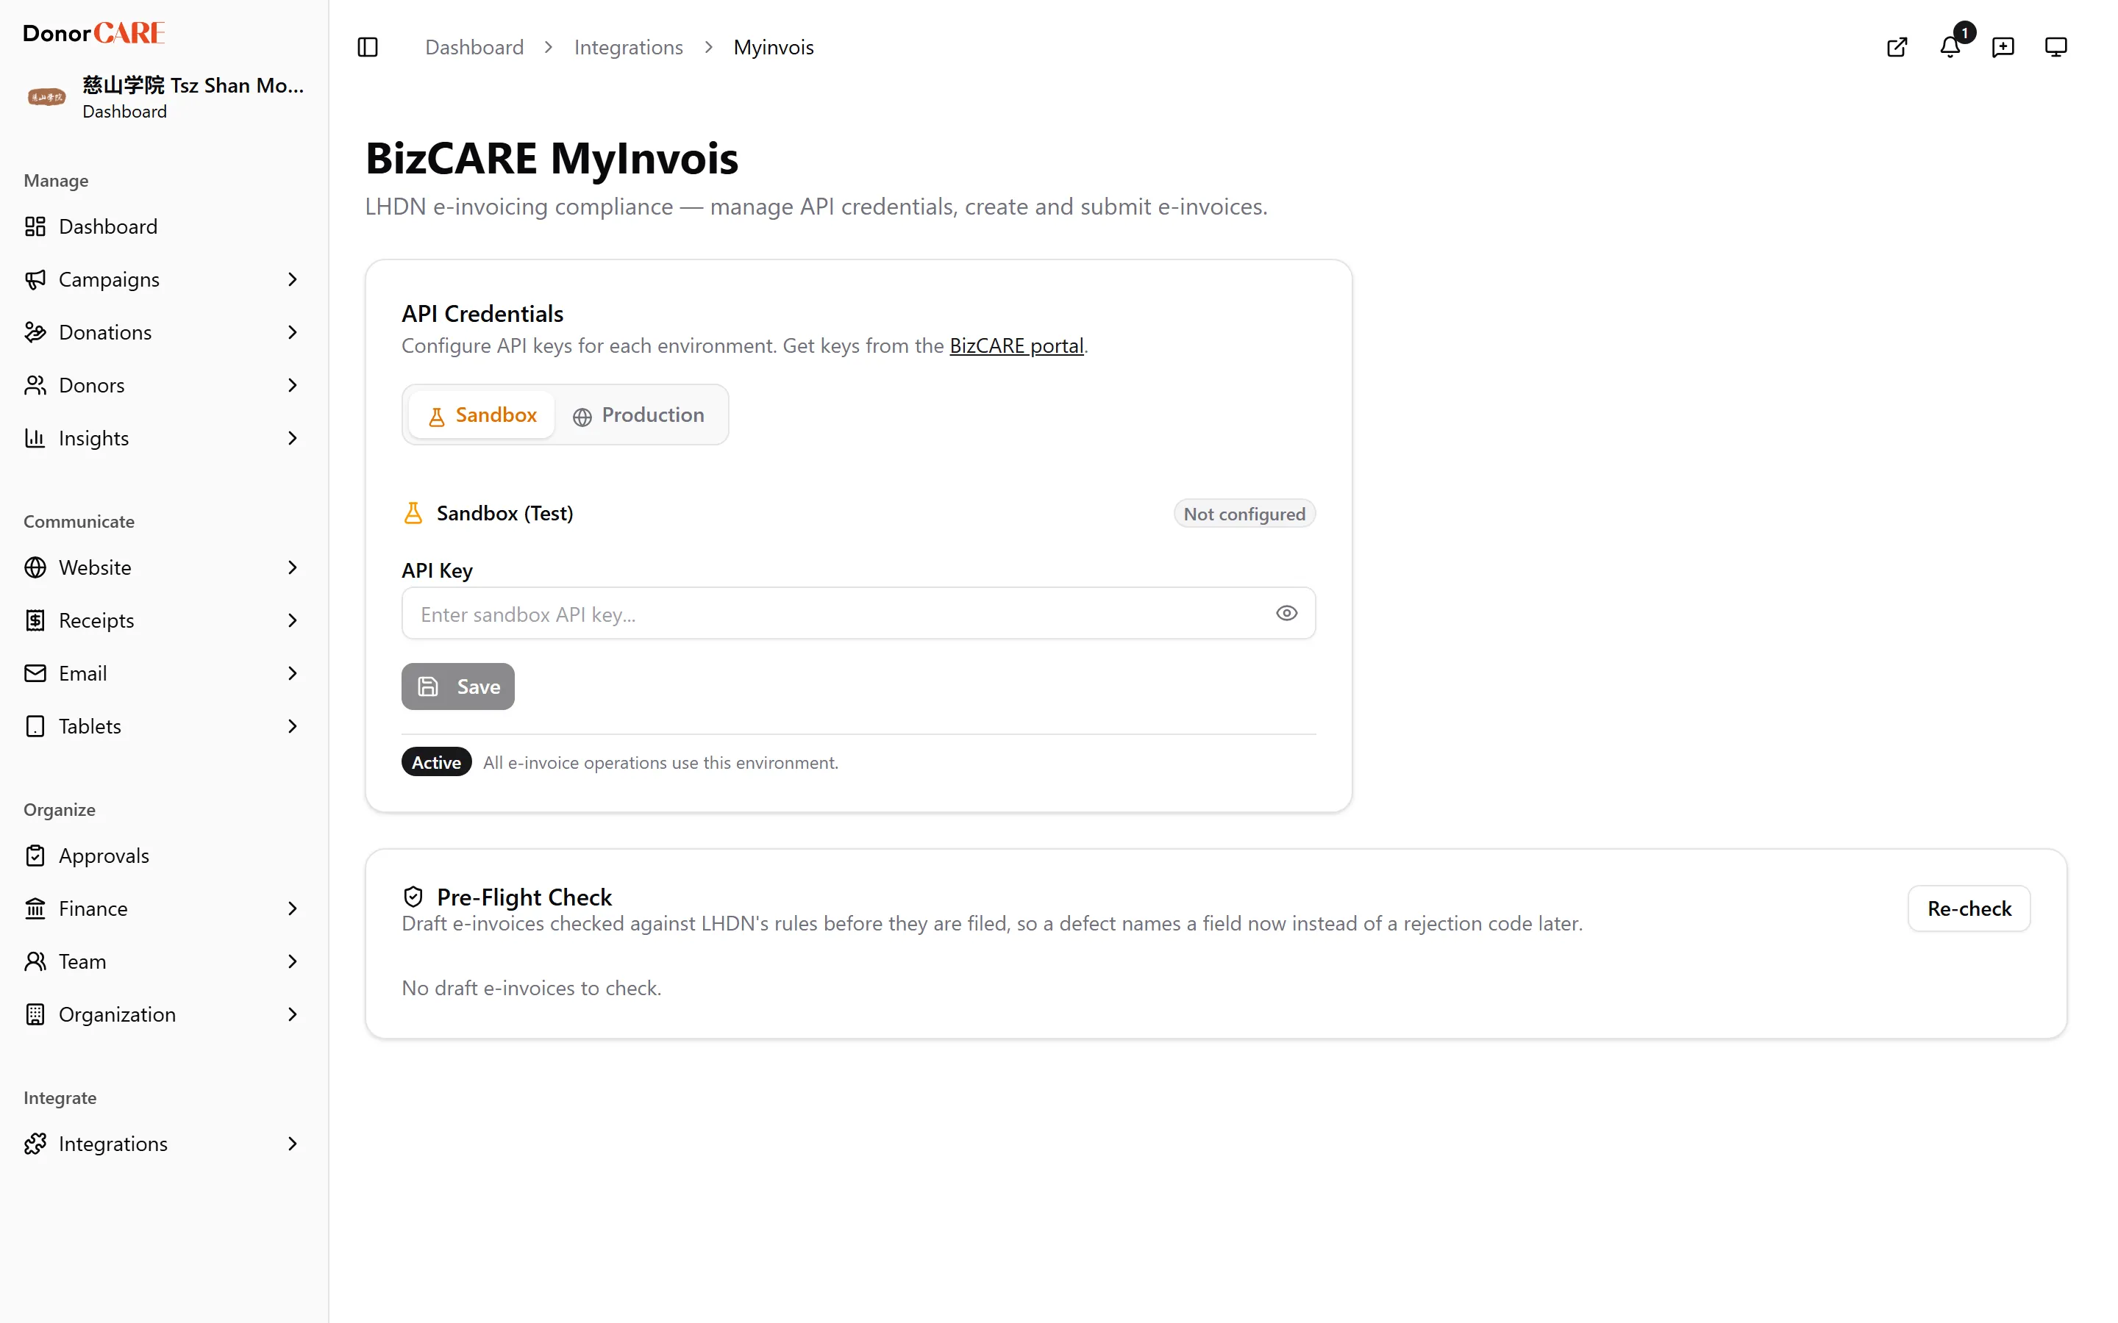Open Integrations in the sidebar
Viewport: 2118px width, 1323px height.
tap(164, 1144)
